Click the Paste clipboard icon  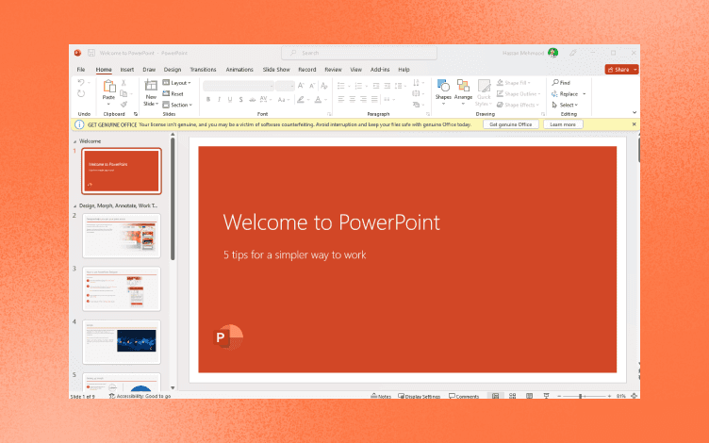pos(109,86)
